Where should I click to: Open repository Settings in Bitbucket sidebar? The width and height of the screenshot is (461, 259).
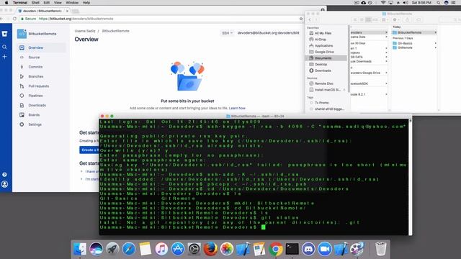[x=41, y=124]
